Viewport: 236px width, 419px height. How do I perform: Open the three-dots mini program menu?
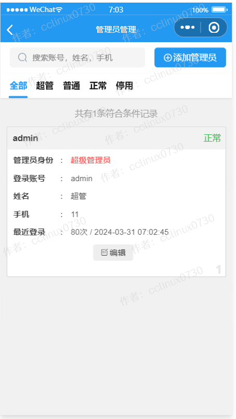point(188,27)
